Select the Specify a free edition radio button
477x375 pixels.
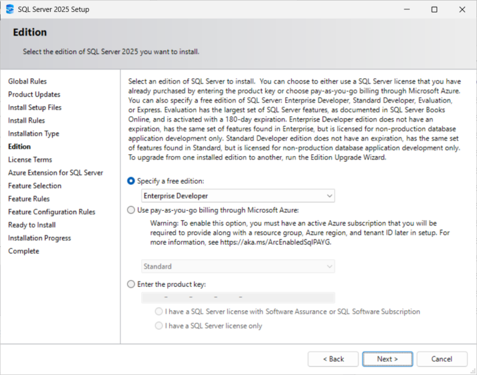point(131,181)
